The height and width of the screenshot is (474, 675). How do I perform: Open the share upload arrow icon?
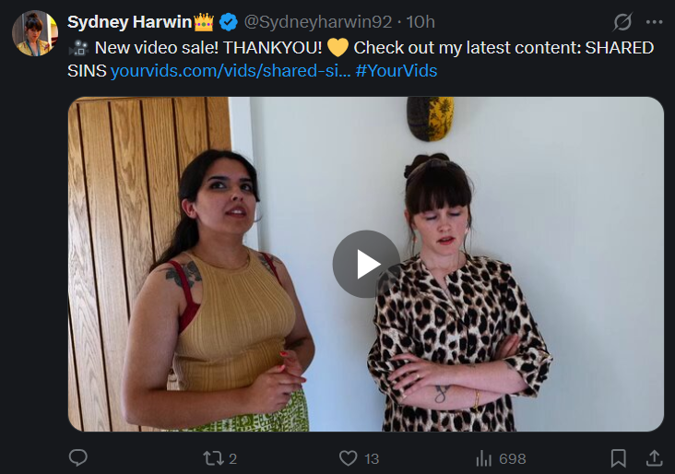654,457
